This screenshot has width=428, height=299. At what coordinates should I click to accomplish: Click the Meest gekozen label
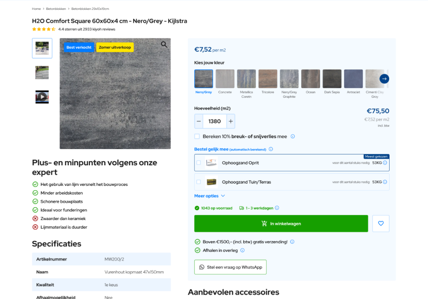376,157
